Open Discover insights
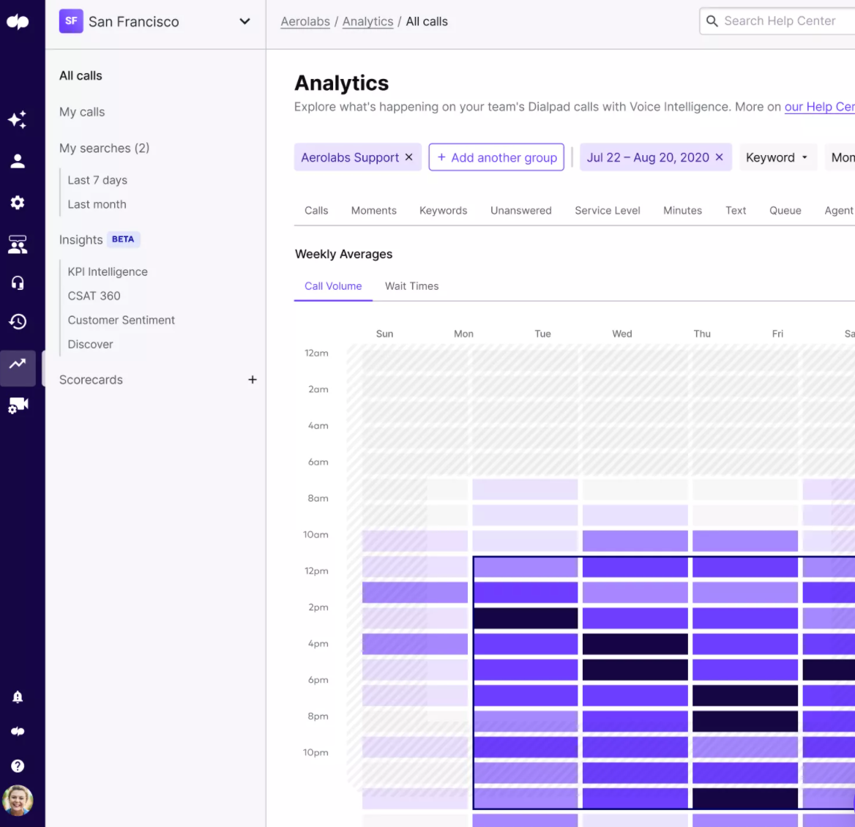Image resolution: width=855 pixels, height=827 pixels. point(91,345)
